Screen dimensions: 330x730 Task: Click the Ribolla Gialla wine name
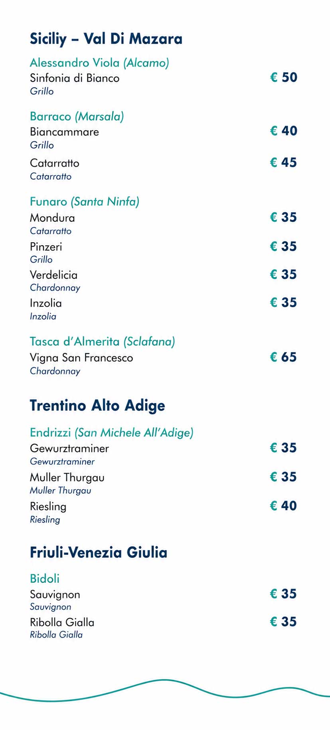62,622
